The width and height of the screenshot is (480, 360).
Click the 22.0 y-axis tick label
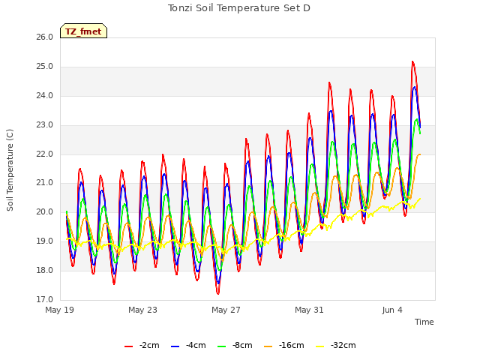45,154
